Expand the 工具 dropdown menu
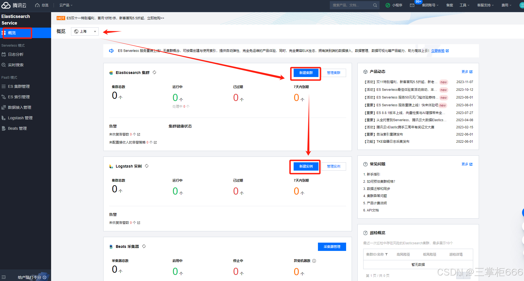Viewport: 524px width, 281px height. tap(464, 5)
